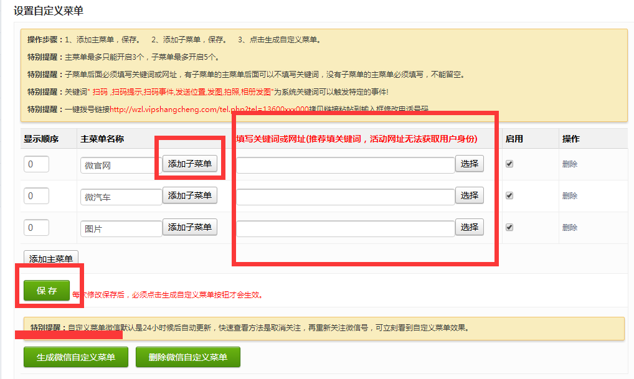Click the 添加主菜单 button
Viewport: 634px width, 379px height.
point(51,259)
